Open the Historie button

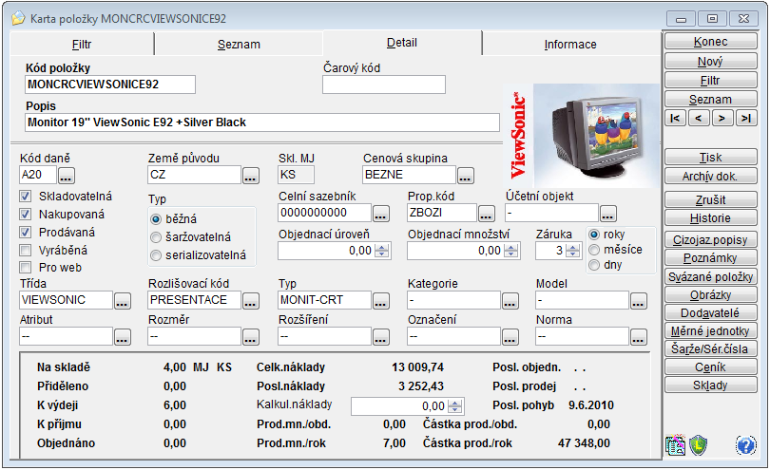coord(710,218)
